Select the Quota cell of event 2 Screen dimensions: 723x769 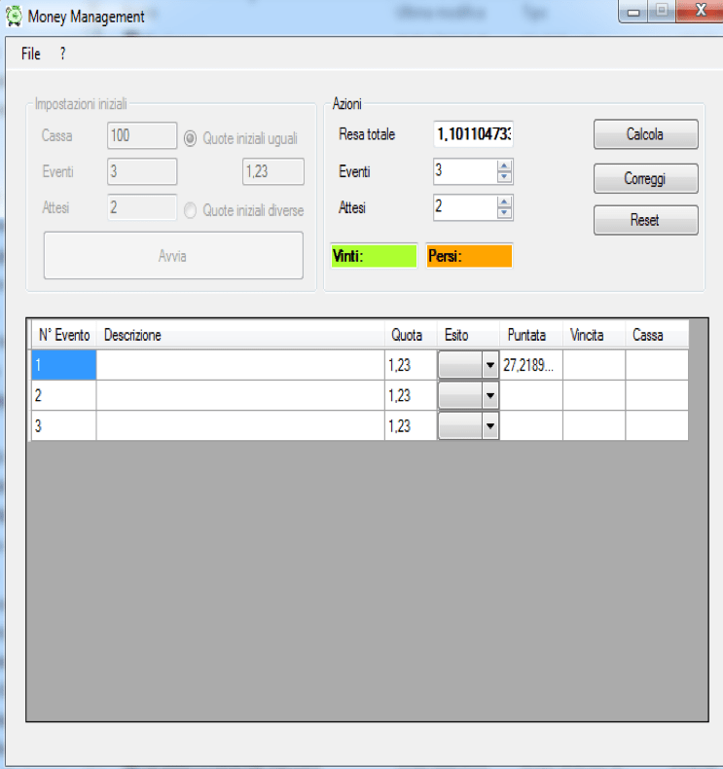410,396
